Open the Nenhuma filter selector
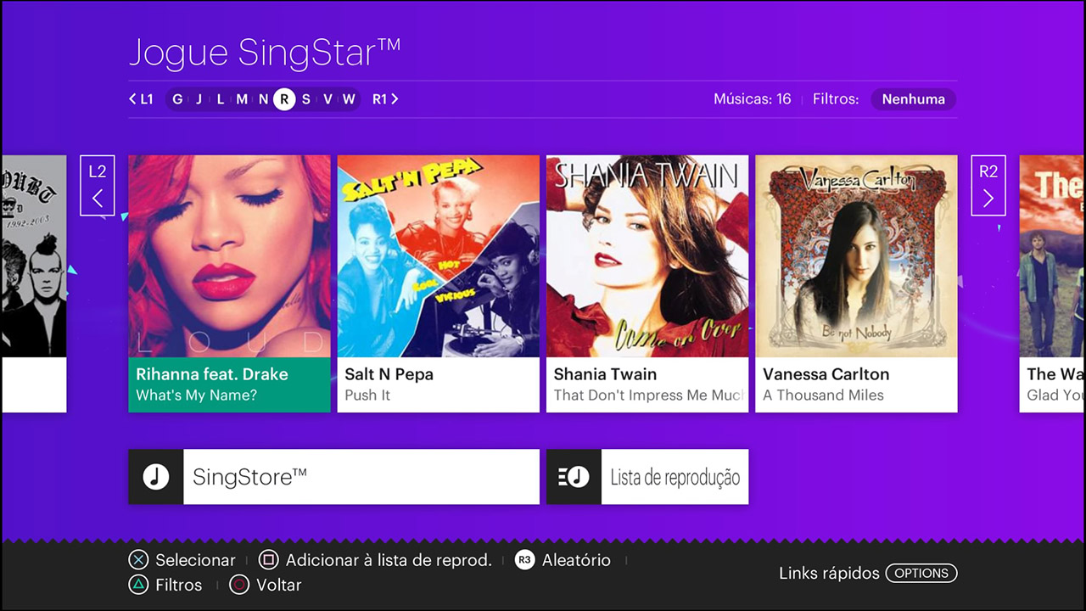The height and width of the screenshot is (611, 1086). coord(913,99)
